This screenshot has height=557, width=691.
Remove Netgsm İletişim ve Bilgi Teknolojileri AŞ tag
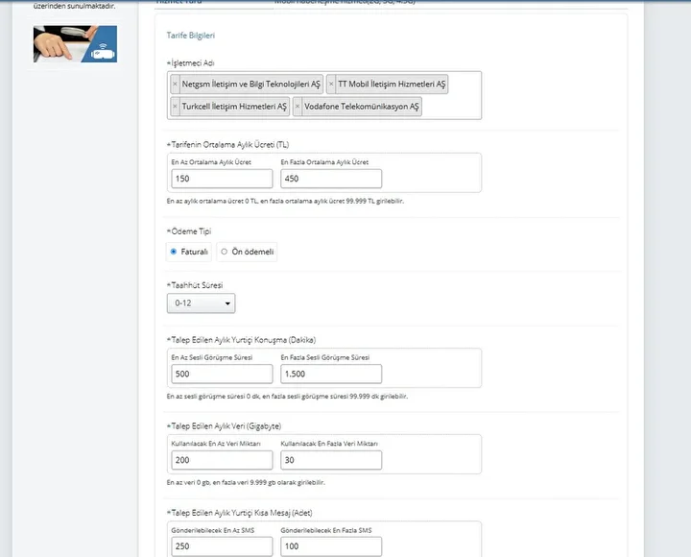pyautogui.click(x=175, y=85)
